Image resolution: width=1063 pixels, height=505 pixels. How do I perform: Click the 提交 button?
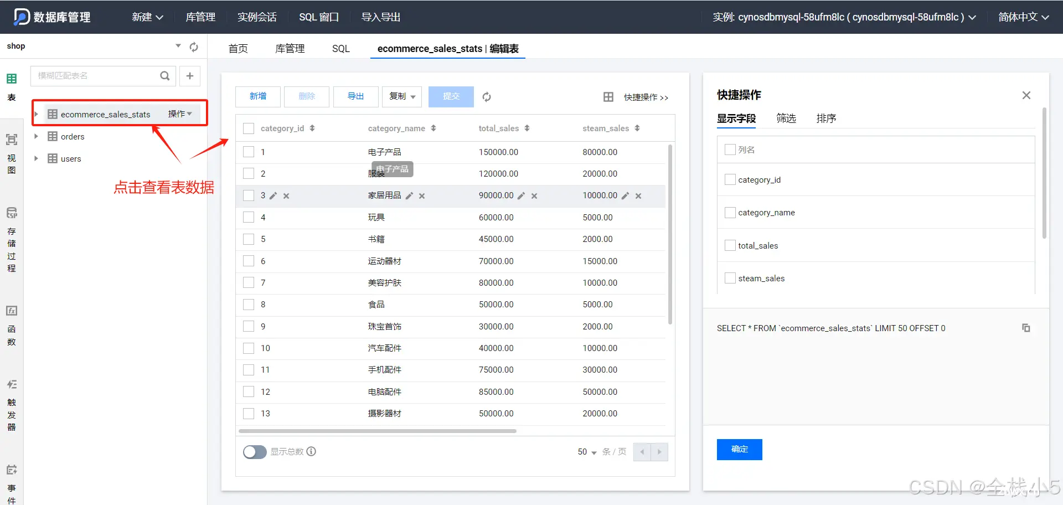451,96
